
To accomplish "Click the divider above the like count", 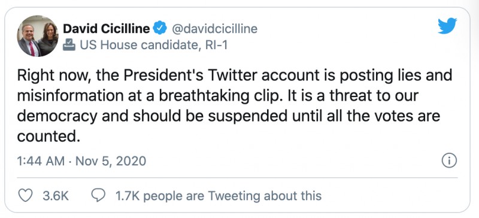I will pos(237,177).
